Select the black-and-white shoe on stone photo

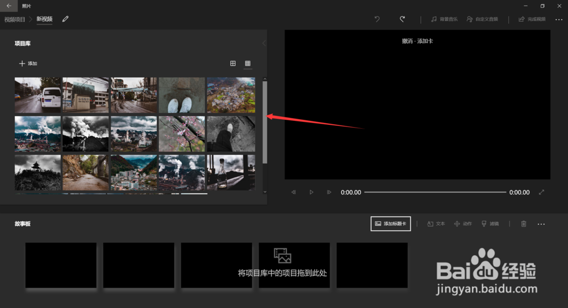(231, 133)
